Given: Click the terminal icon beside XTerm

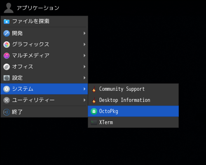Looking at the screenshot, I should pyautogui.click(x=94, y=123).
